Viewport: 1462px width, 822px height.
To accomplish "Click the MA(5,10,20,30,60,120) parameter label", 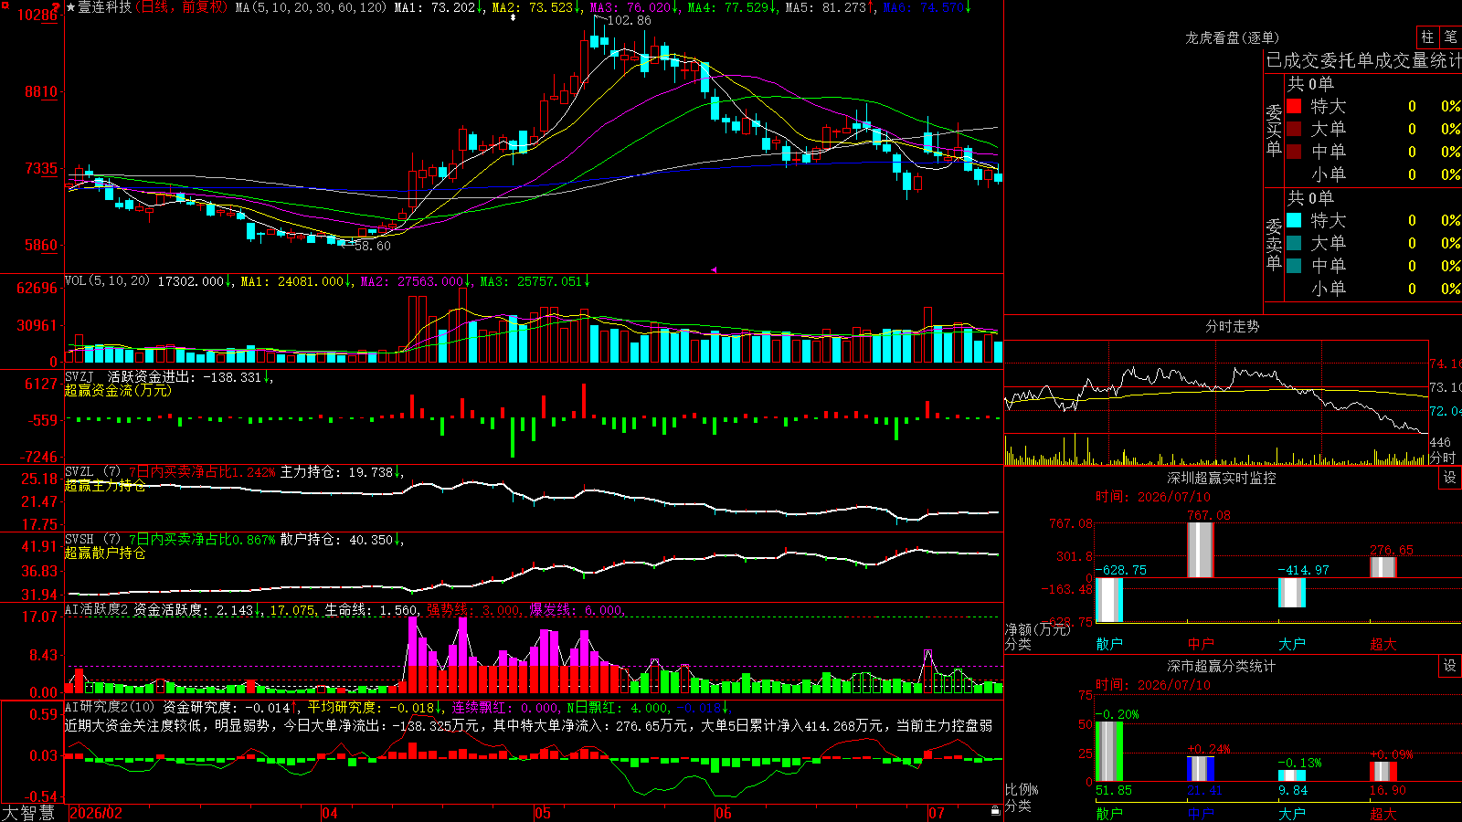I will point(311,7).
